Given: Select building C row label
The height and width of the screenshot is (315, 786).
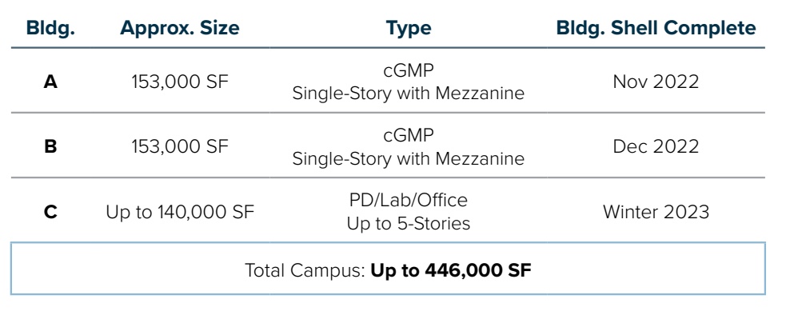Looking at the screenshot, I should pos(50,212).
